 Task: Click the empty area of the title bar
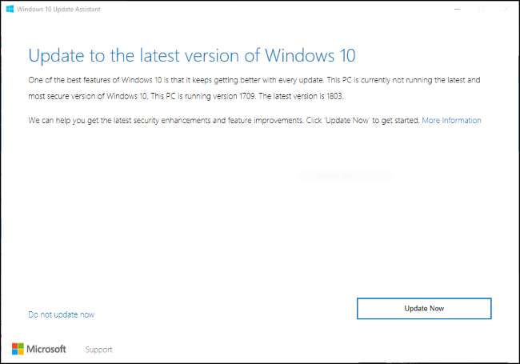pyautogui.click(x=280, y=9)
